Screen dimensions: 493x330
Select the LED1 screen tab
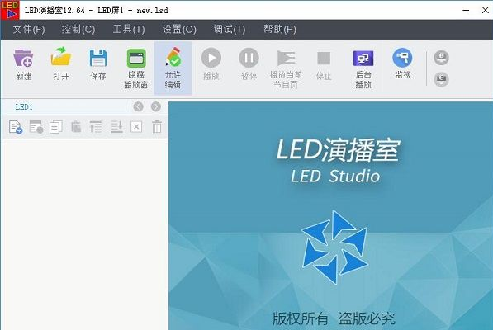pos(24,107)
